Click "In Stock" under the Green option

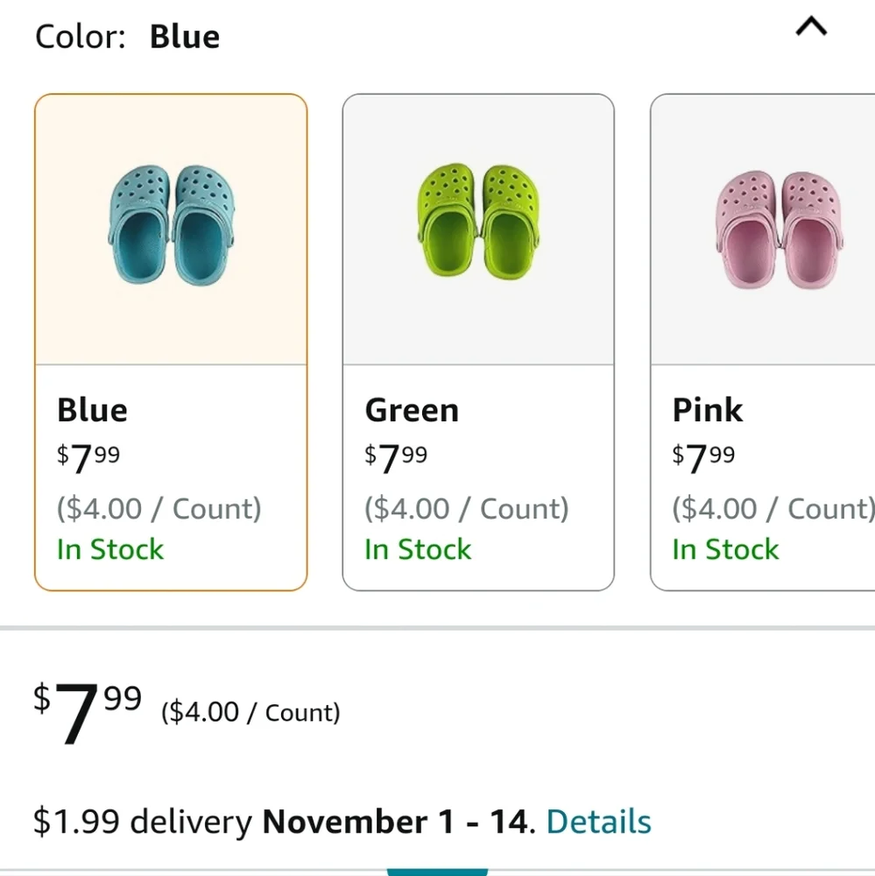tap(418, 549)
